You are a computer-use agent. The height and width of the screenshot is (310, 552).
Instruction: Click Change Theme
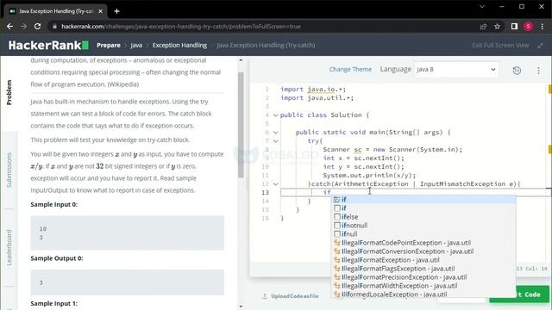tap(350, 69)
